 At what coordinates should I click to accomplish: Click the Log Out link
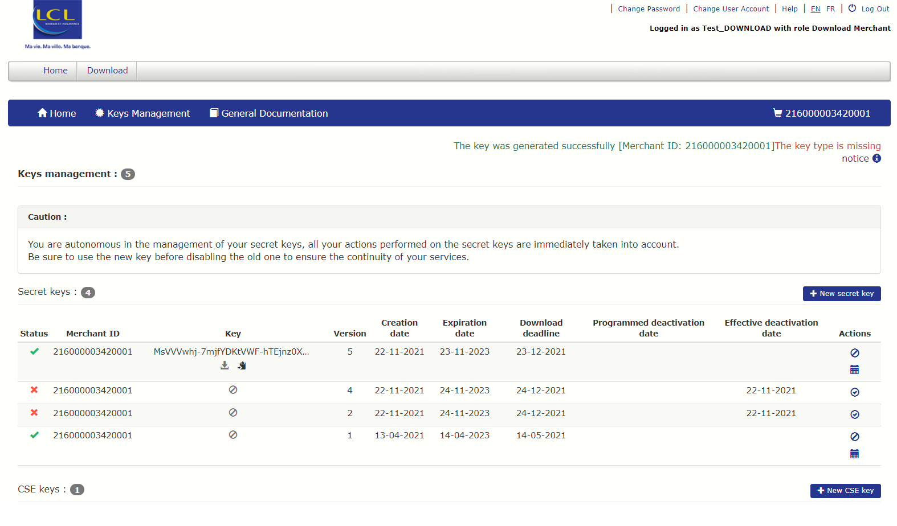click(x=875, y=9)
